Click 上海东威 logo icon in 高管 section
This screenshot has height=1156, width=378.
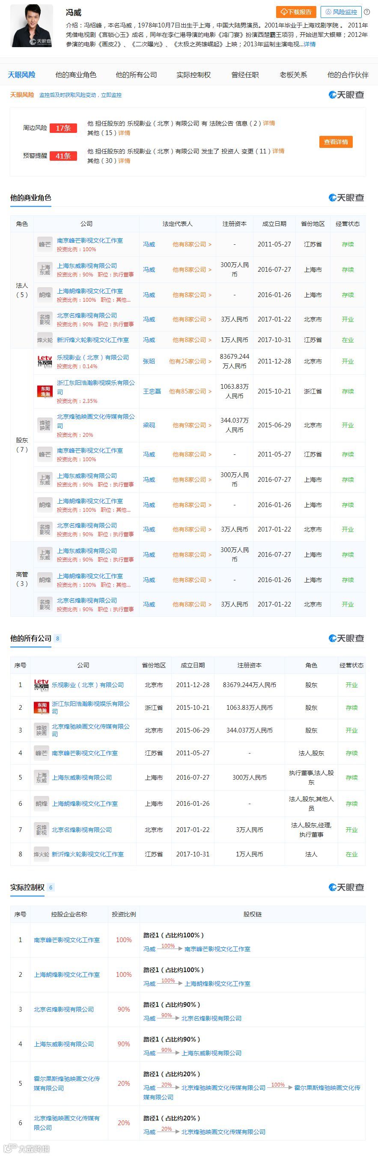click(45, 555)
